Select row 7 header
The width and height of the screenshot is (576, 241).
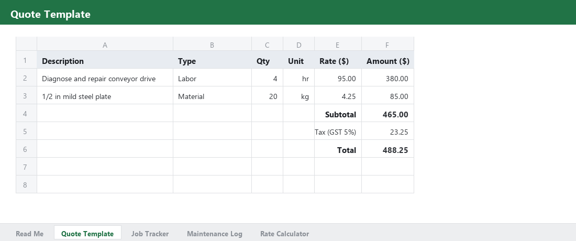pos(27,167)
